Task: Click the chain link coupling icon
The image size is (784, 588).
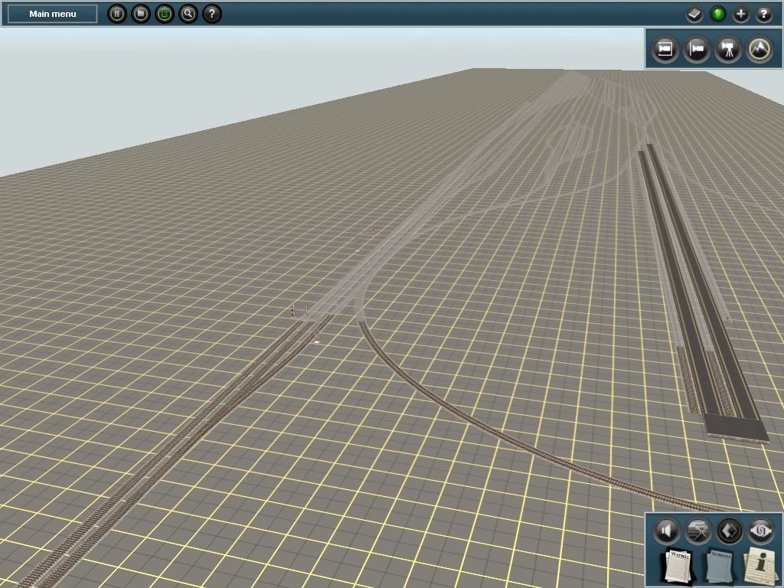Action: [x=760, y=531]
